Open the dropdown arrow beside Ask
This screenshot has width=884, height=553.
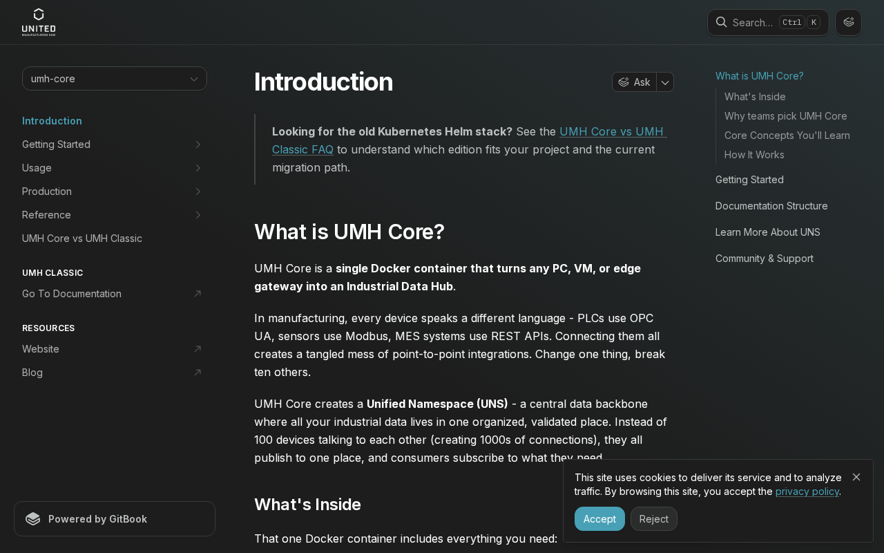point(665,82)
